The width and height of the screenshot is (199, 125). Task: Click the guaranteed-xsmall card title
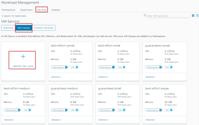click(x=158, y=46)
